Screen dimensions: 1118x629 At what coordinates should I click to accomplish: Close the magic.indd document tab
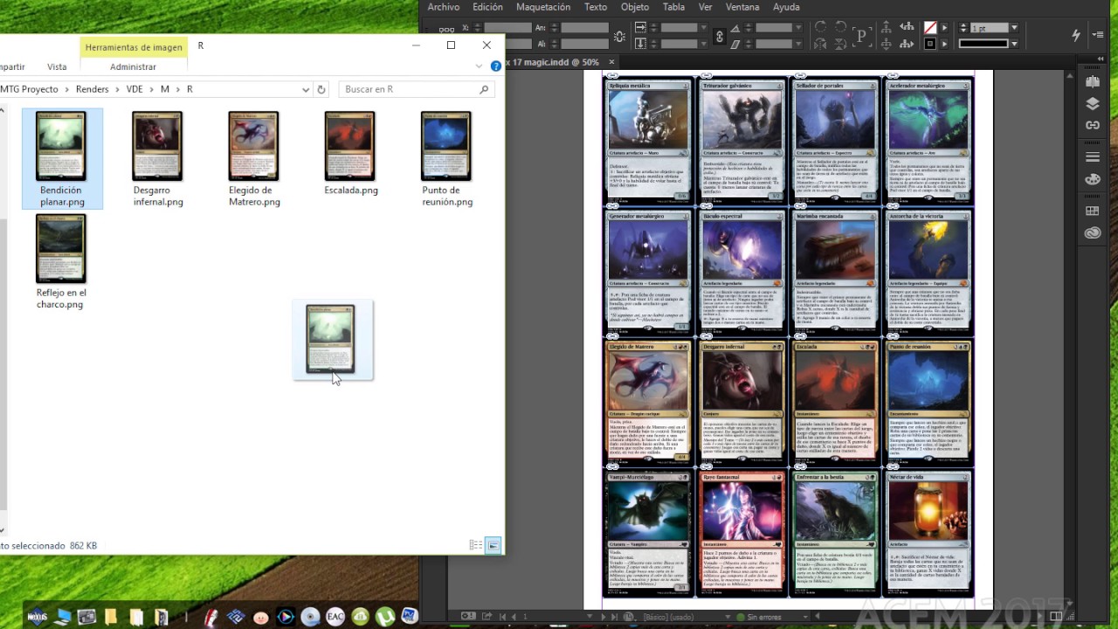[611, 62]
